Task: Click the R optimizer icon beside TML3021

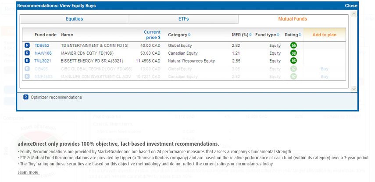Action: point(27,61)
